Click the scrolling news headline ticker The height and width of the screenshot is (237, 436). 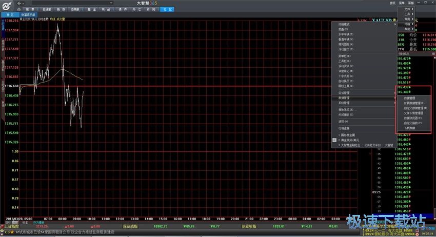[x=65, y=232]
